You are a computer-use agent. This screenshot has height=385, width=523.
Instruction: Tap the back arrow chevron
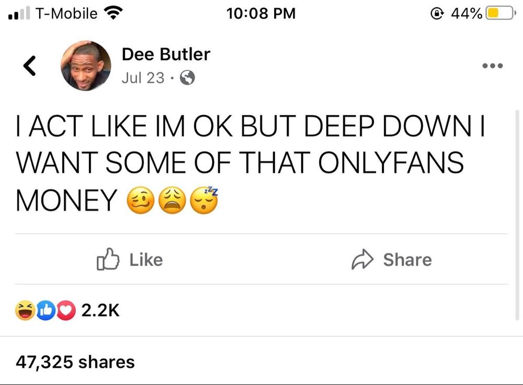coord(29,66)
